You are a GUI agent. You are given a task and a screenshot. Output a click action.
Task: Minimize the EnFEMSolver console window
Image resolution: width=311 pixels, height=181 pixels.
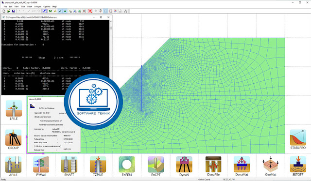(94, 17)
